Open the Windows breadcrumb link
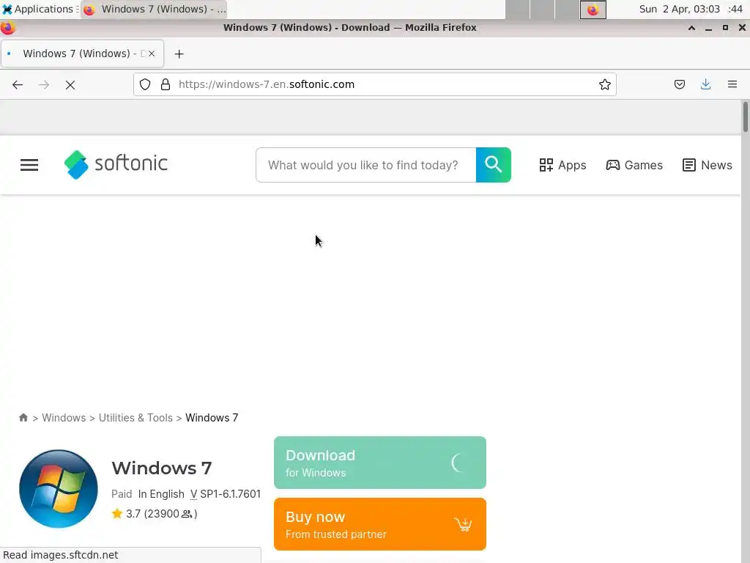The image size is (750, 563). pos(64,418)
